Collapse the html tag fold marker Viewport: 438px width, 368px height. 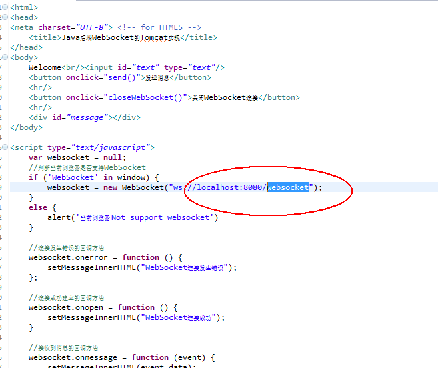click(x=6, y=7)
